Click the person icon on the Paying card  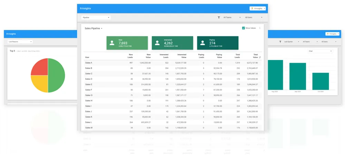[x=203, y=43]
